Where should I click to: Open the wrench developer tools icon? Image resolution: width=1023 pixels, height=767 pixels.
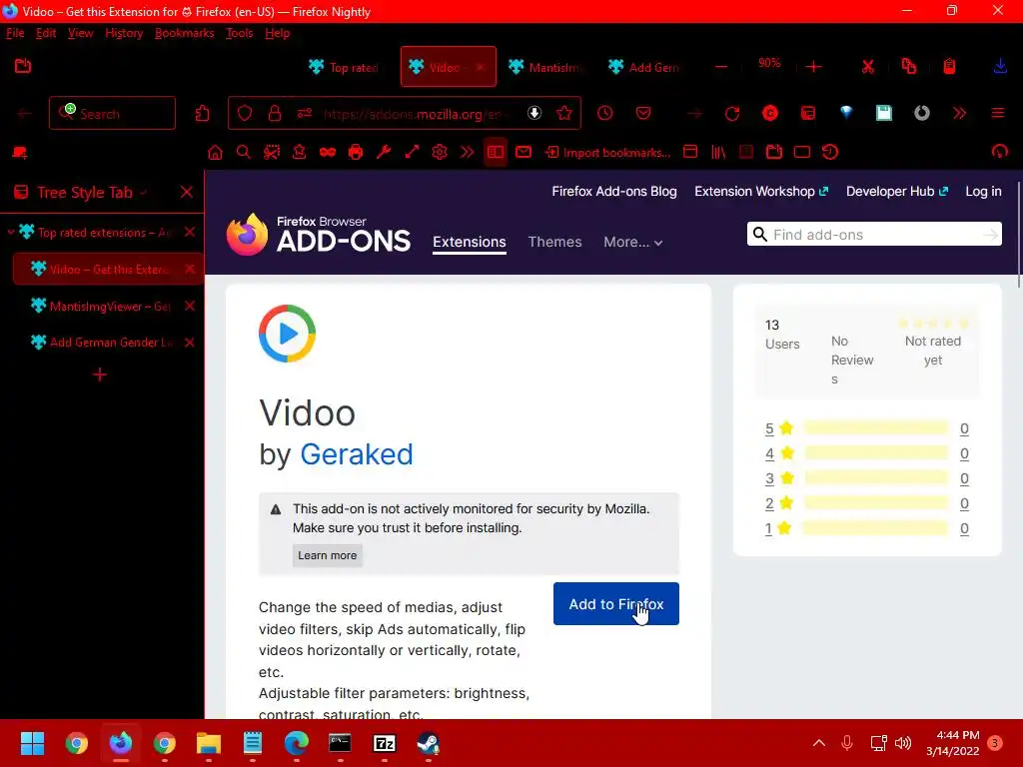click(384, 153)
